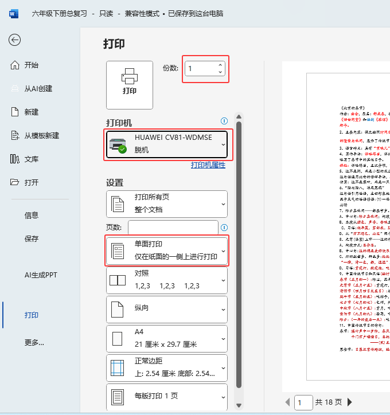
Task: Open the 信息 info page
Action: point(32,216)
